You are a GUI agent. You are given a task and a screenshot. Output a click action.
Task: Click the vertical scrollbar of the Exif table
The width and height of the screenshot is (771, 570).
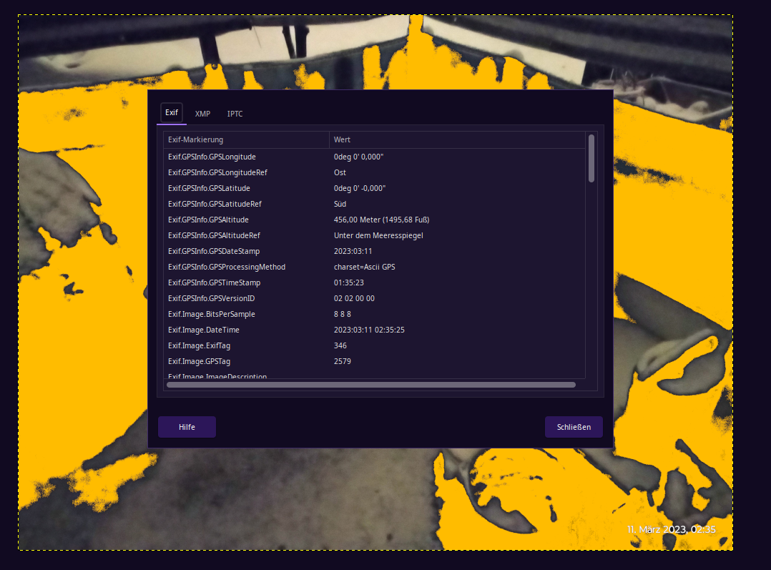591,158
